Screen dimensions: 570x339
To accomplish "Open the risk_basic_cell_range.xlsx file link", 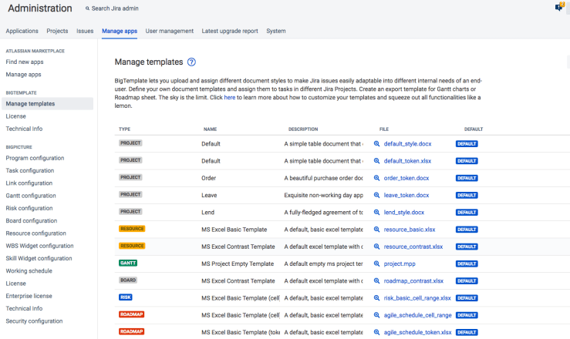I will click(x=417, y=298).
